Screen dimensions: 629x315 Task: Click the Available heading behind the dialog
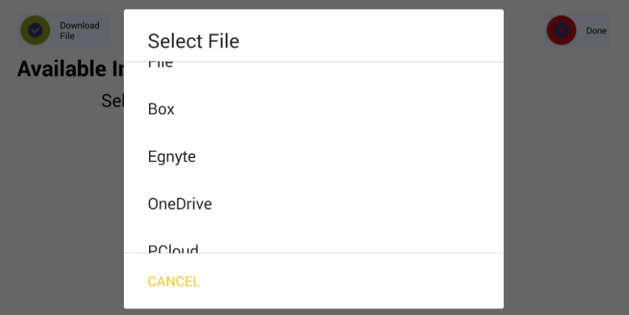point(70,69)
